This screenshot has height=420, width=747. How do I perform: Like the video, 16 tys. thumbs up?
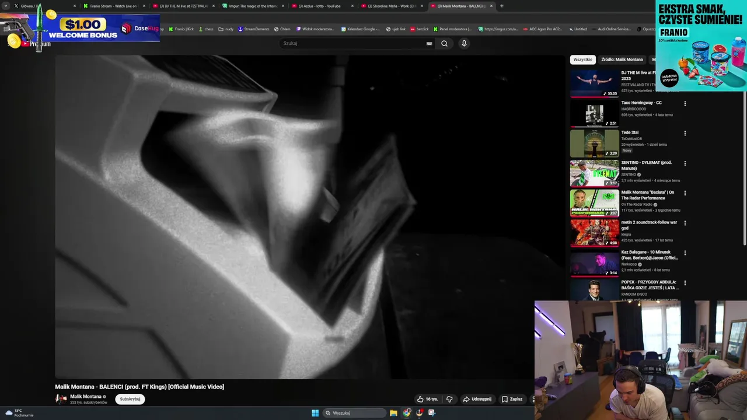click(427, 399)
